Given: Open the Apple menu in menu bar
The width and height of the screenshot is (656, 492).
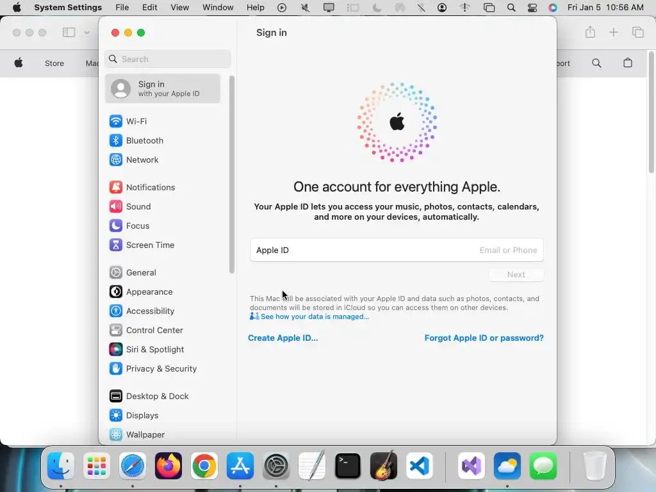Looking at the screenshot, I should tap(17, 8).
